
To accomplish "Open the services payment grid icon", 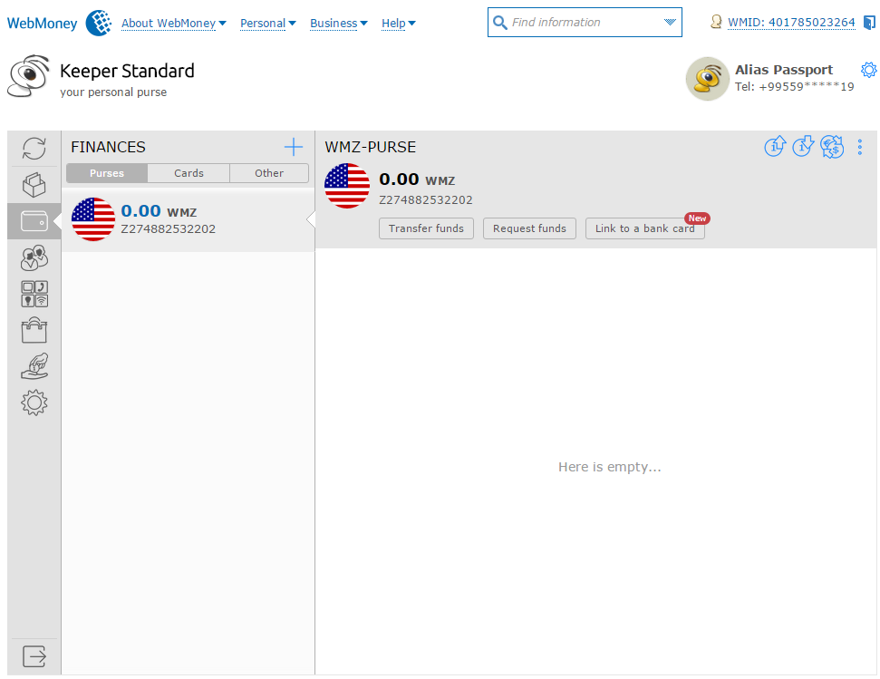I will pyautogui.click(x=34, y=294).
